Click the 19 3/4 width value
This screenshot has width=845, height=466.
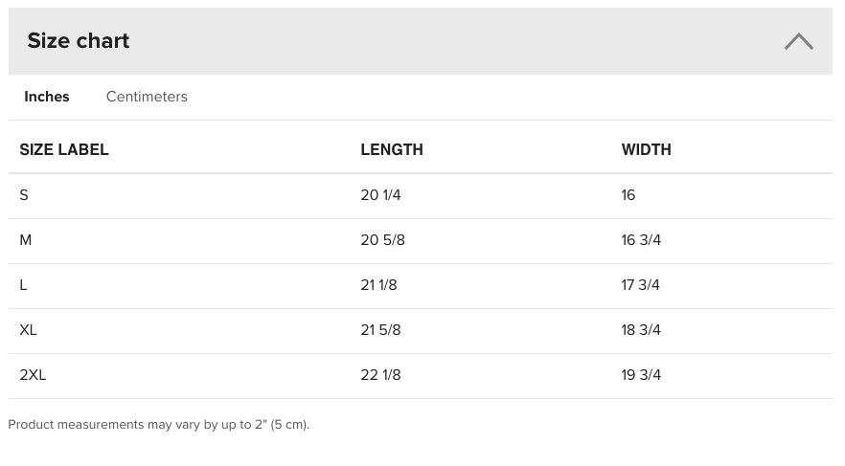pos(641,375)
